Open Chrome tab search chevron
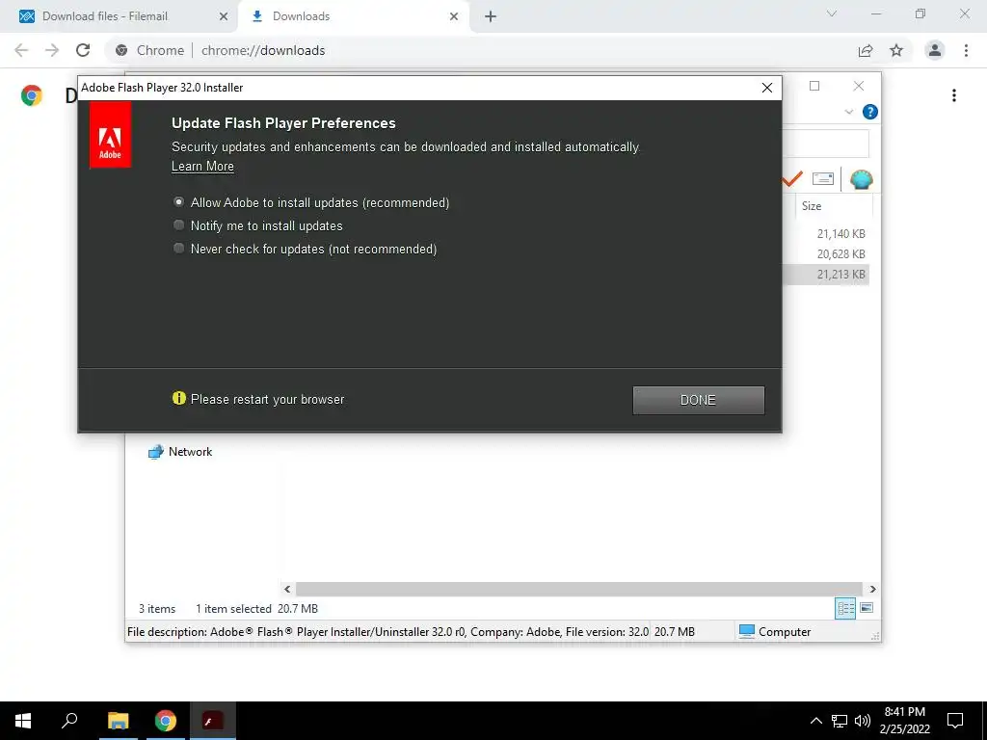The image size is (987, 740). click(x=832, y=13)
